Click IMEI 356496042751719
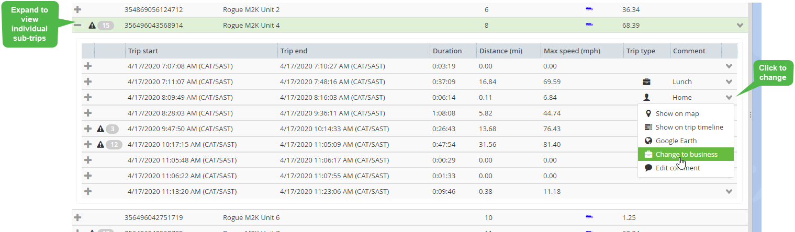The height and width of the screenshot is (232, 795). click(154, 217)
